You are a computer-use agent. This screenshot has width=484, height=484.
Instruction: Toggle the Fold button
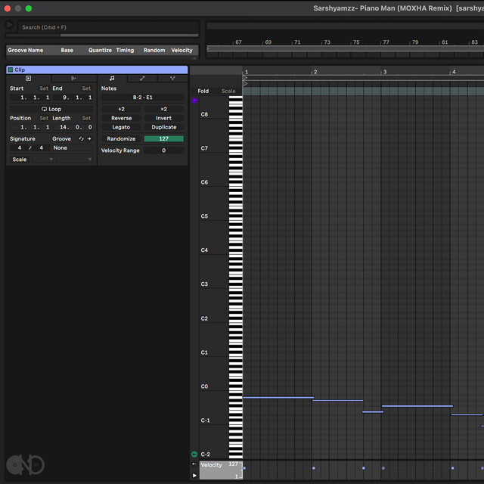point(203,91)
